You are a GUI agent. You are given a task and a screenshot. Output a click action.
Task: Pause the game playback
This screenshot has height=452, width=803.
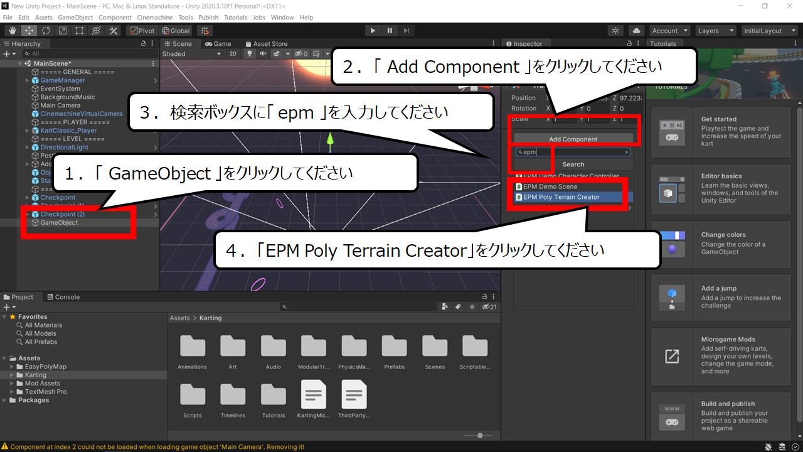pyautogui.click(x=390, y=30)
